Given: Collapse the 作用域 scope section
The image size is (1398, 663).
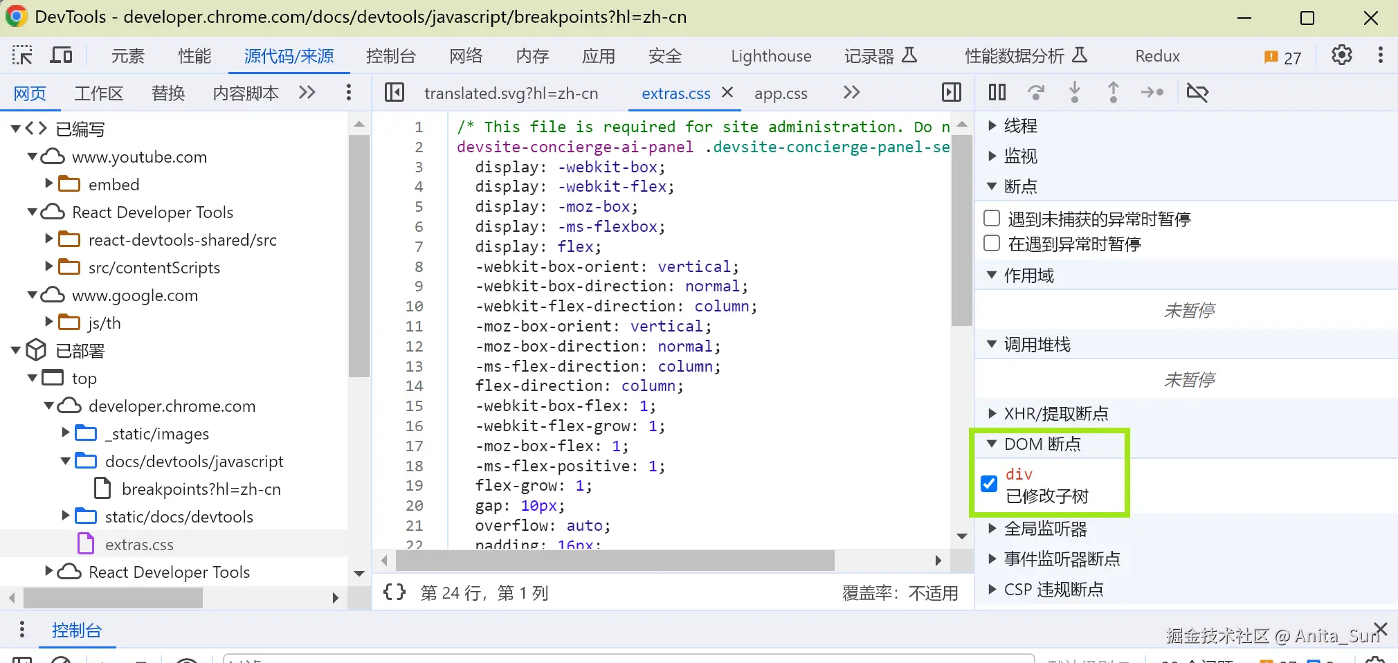Looking at the screenshot, I should tap(992, 275).
